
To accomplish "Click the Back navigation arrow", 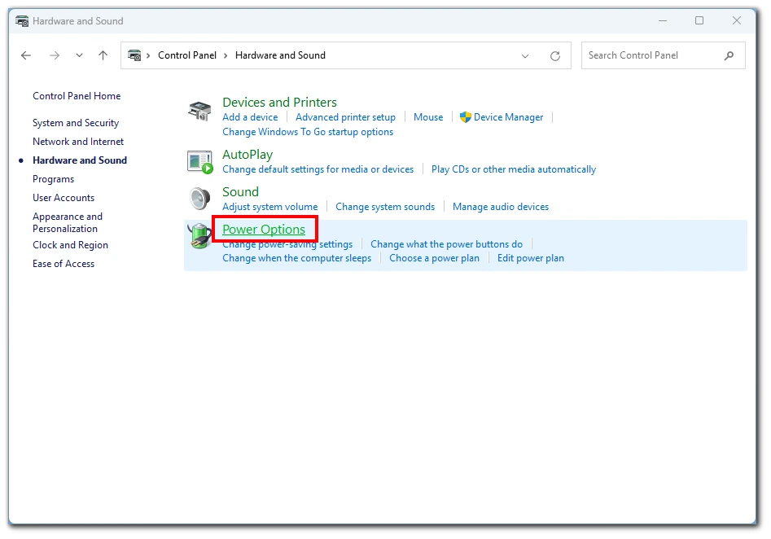I will pos(26,55).
